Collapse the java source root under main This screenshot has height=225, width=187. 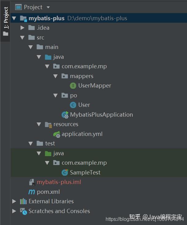point(39,57)
